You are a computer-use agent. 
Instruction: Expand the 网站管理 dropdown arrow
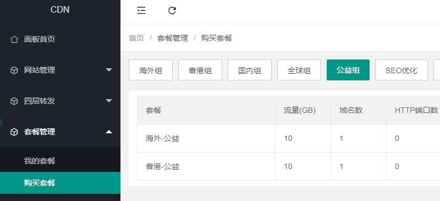pos(109,70)
